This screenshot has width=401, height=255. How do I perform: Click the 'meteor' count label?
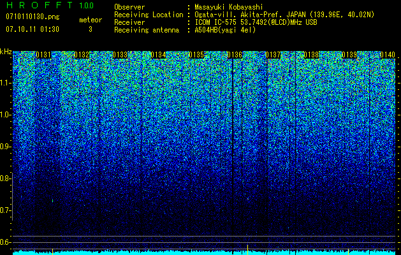(x=91, y=20)
